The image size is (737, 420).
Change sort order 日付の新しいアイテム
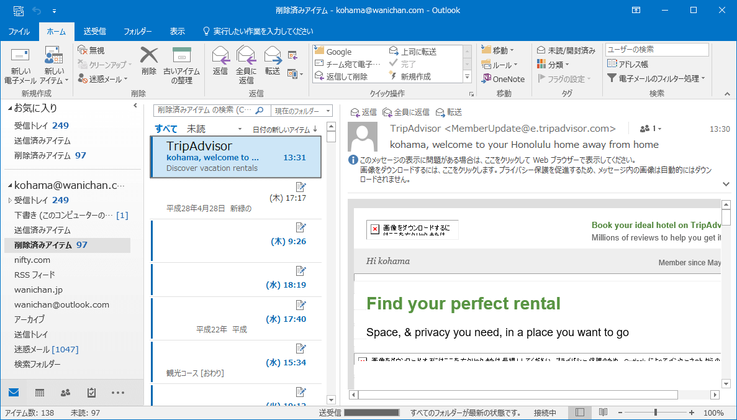[x=285, y=129]
